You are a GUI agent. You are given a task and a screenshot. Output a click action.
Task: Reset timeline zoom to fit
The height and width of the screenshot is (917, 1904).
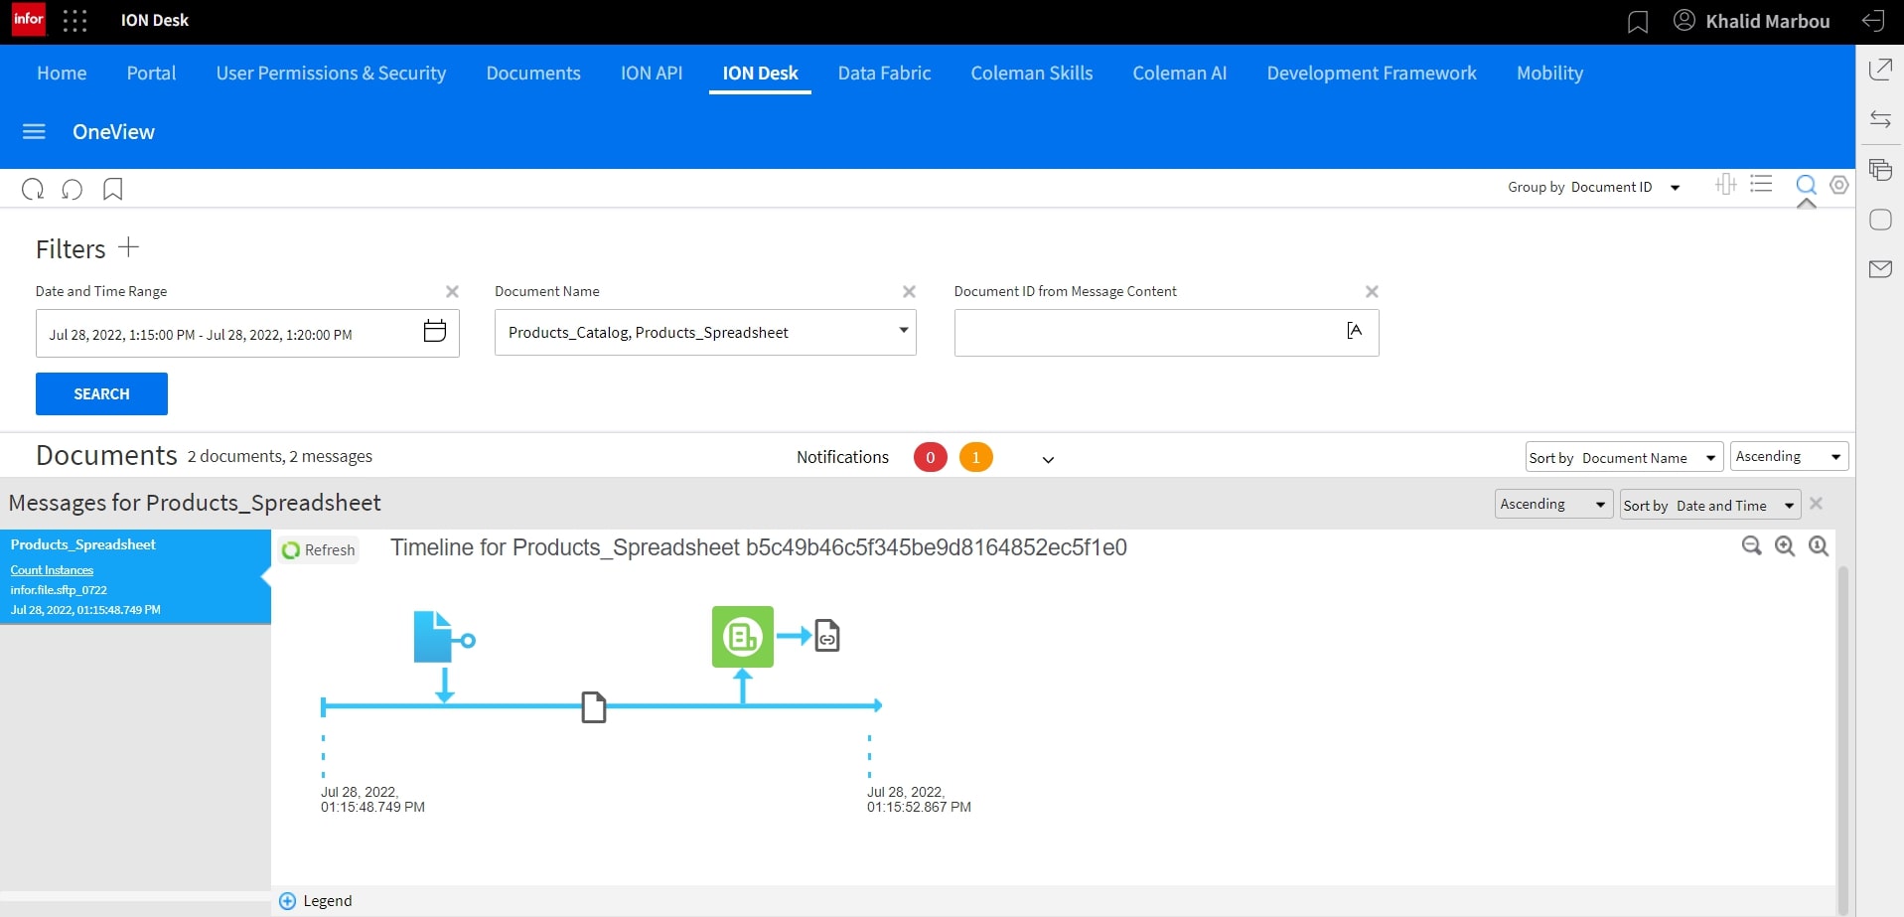1819,545
